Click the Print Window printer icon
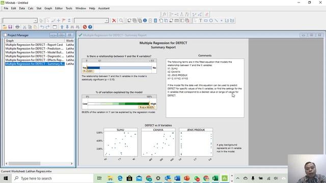This screenshot has width=326, height=183. pyautogui.click(x=17, y=27)
